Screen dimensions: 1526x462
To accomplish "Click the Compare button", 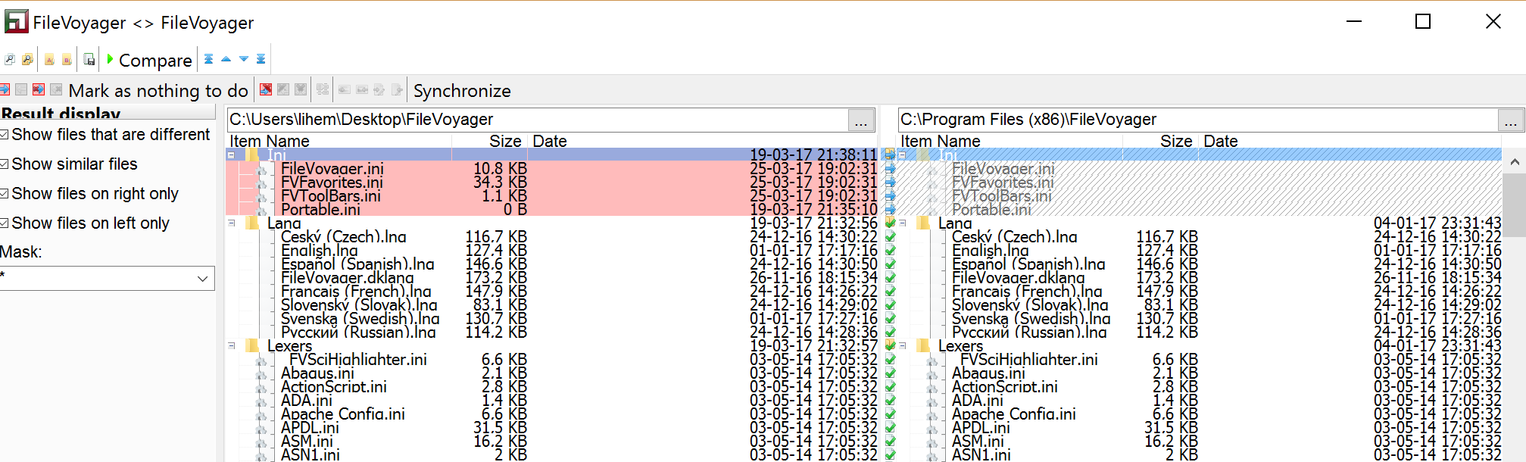I will point(150,60).
